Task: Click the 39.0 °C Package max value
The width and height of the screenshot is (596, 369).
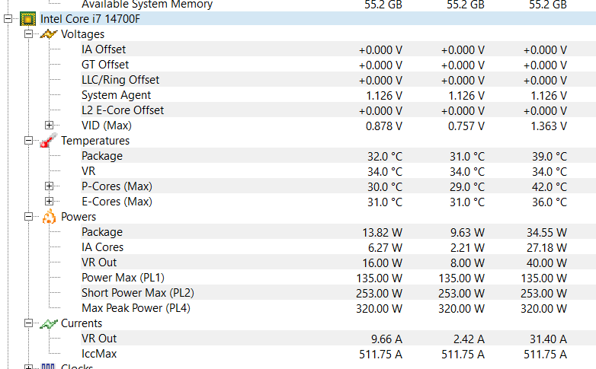Action: (550, 157)
